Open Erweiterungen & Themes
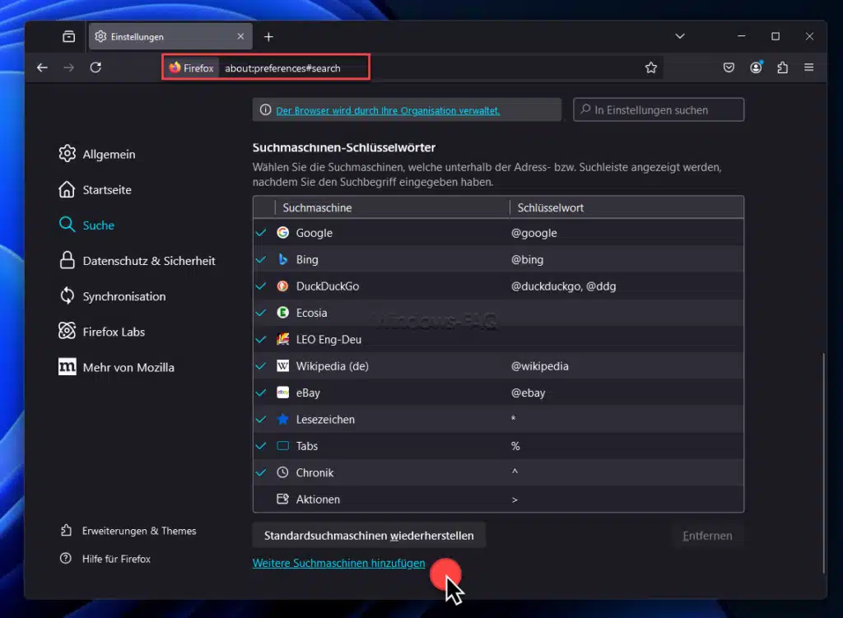 (x=128, y=531)
